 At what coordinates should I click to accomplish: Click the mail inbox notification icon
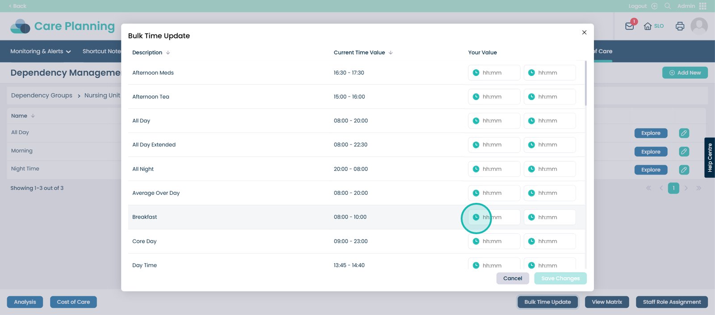pyautogui.click(x=630, y=26)
